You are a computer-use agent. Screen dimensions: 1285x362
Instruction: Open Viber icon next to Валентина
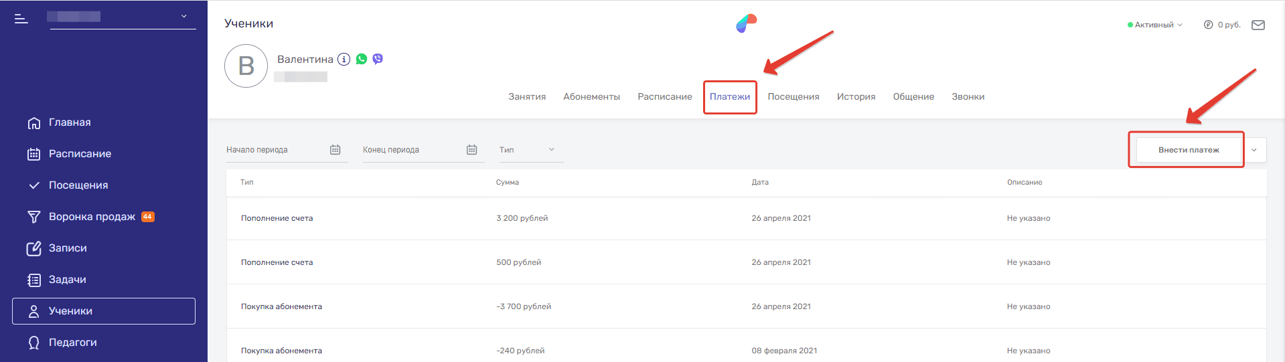point(378,59)
